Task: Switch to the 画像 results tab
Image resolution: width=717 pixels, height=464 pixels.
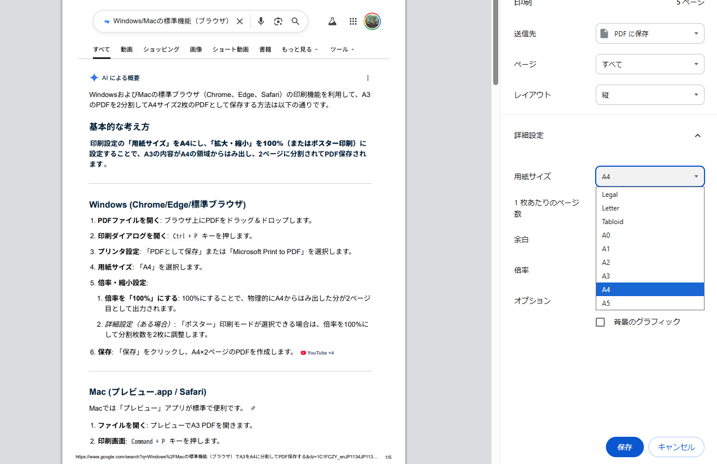Action: tap(196, 49)
